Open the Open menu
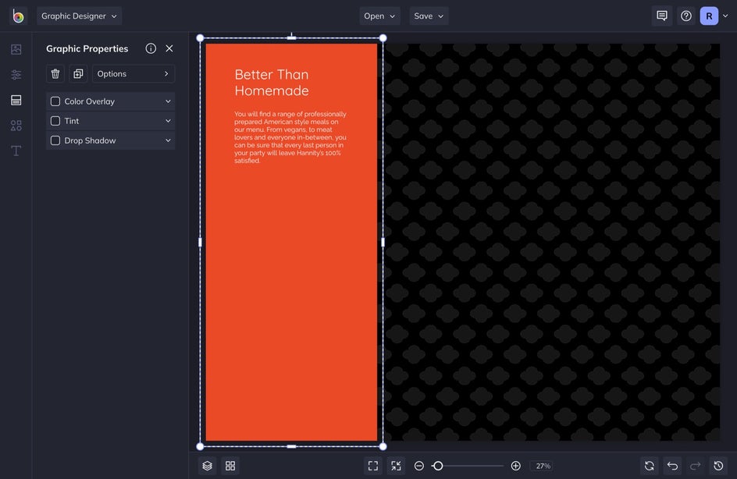Image resolution: width=737 pixels, height=479 pixels. pyautogui.click(x=380, y=16)
